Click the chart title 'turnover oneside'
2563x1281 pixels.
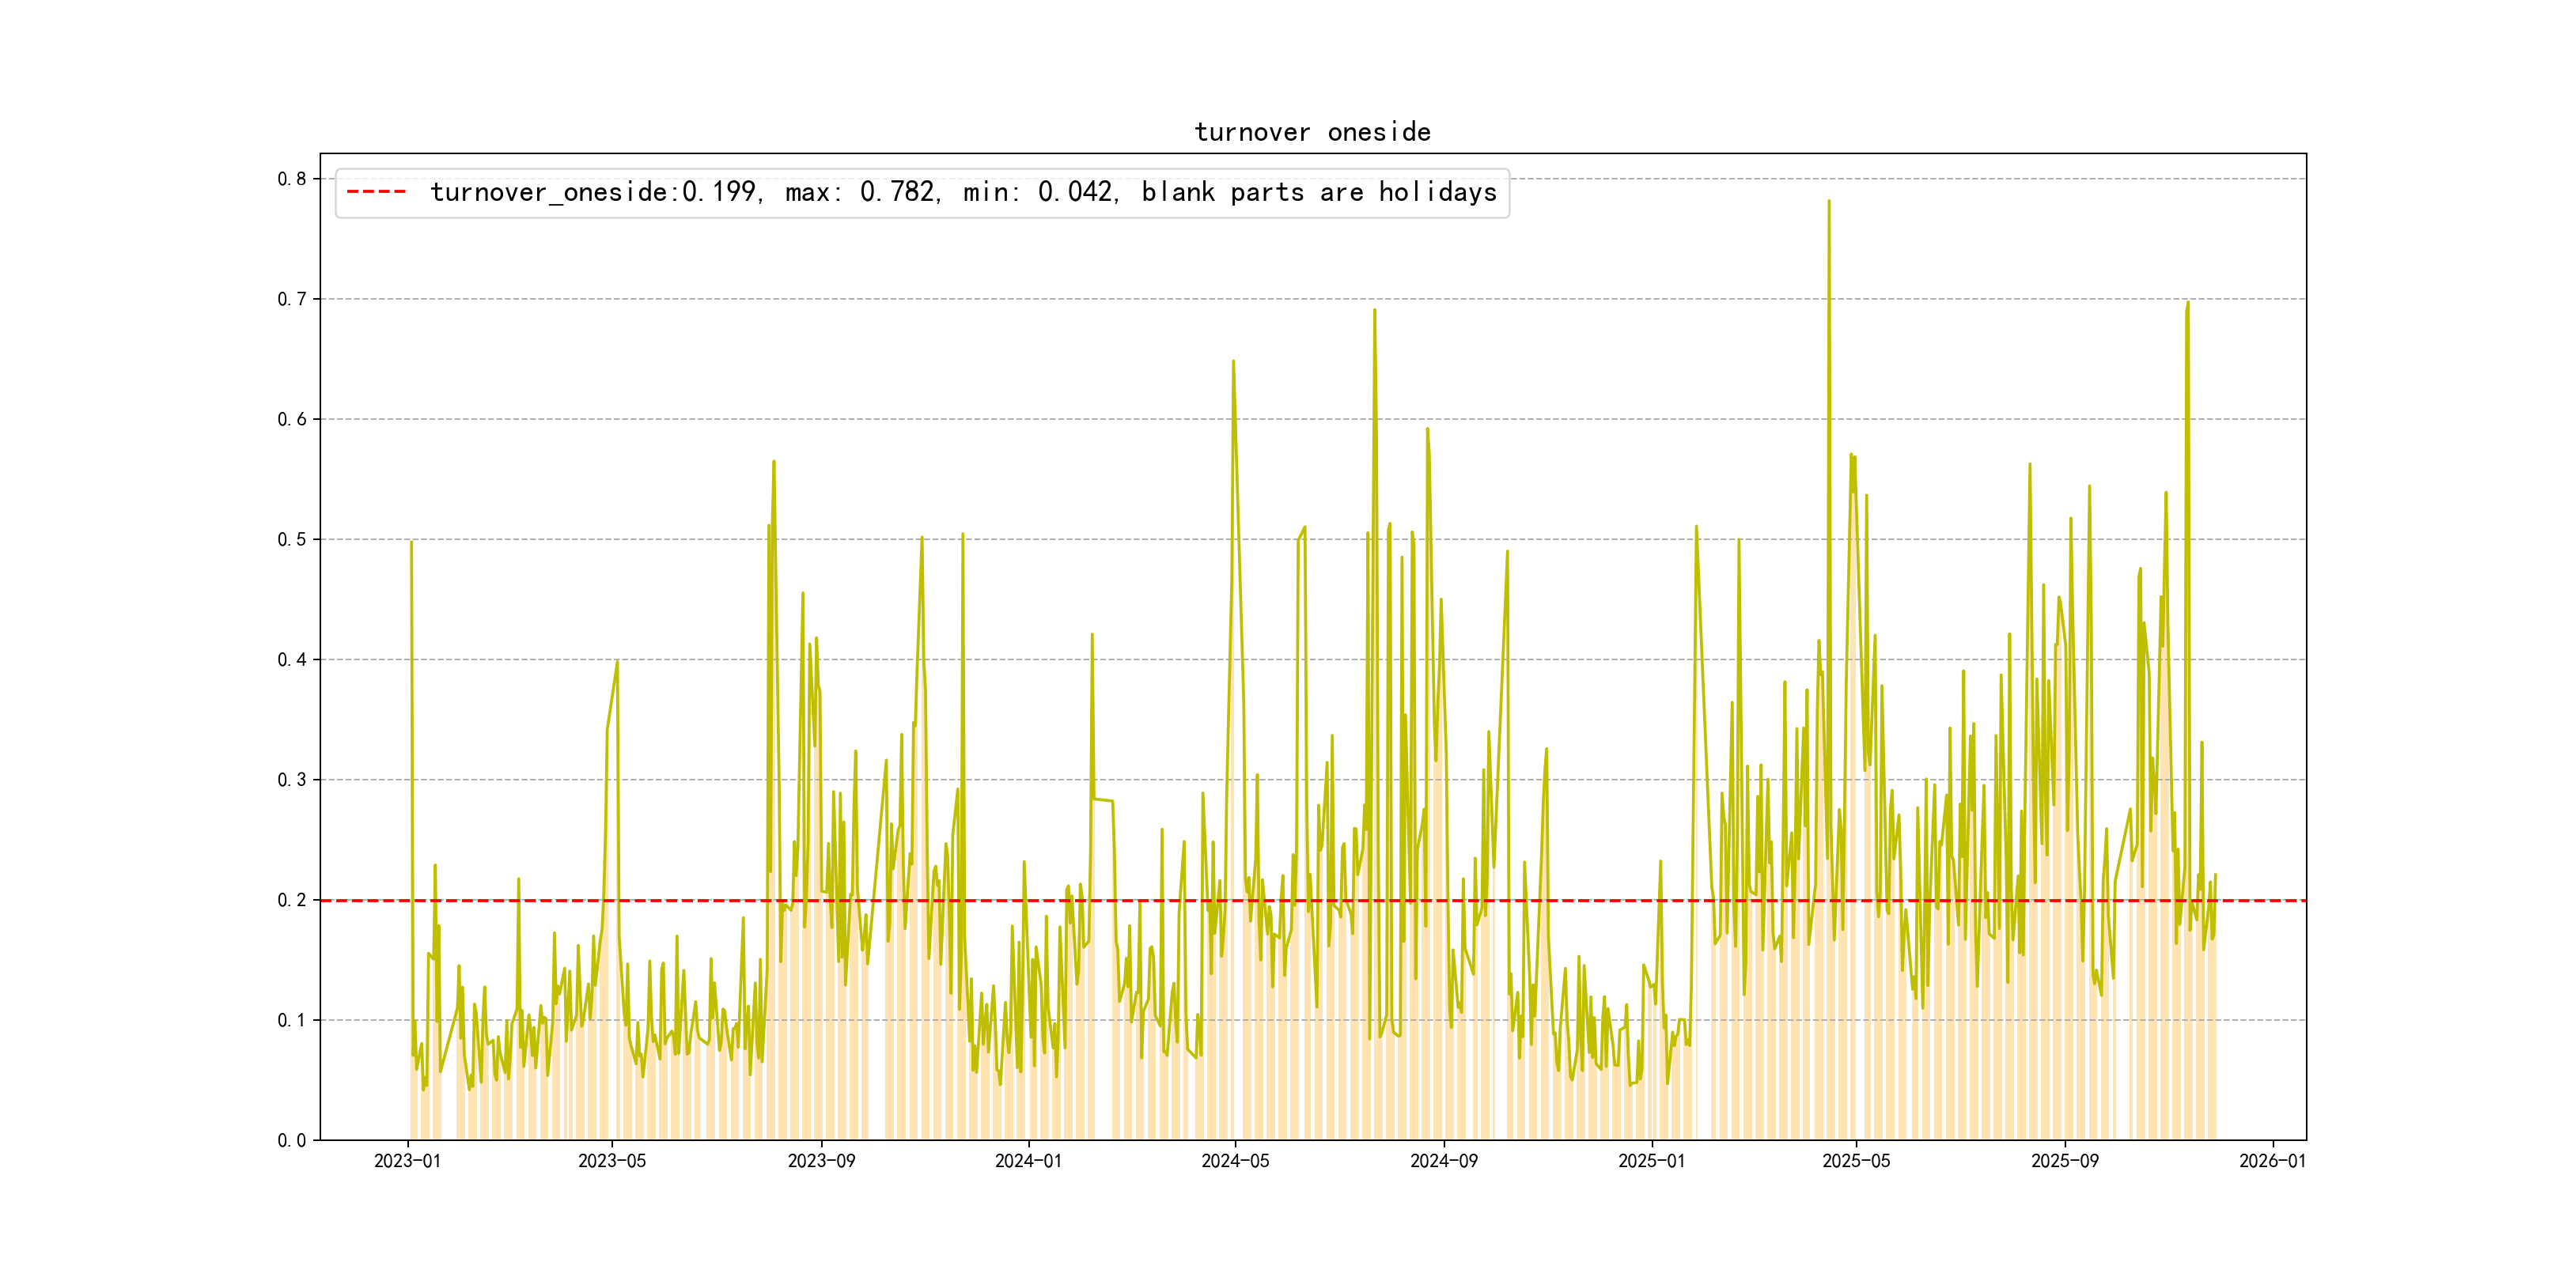tap(1312, 132)
